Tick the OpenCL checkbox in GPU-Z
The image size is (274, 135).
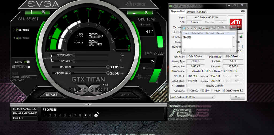[x=188, y=91]
